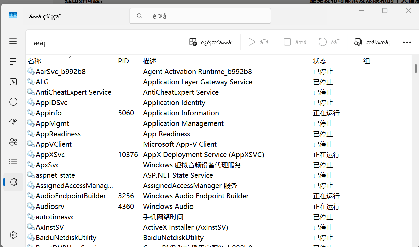Click the gear icon beside AudioEndpointBuilder
The width and height of the screenshot is (419, 247).
31,196
